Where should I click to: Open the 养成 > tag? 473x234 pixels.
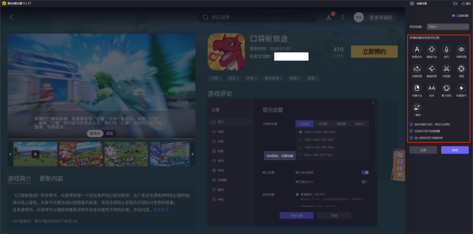click(251, 78)
